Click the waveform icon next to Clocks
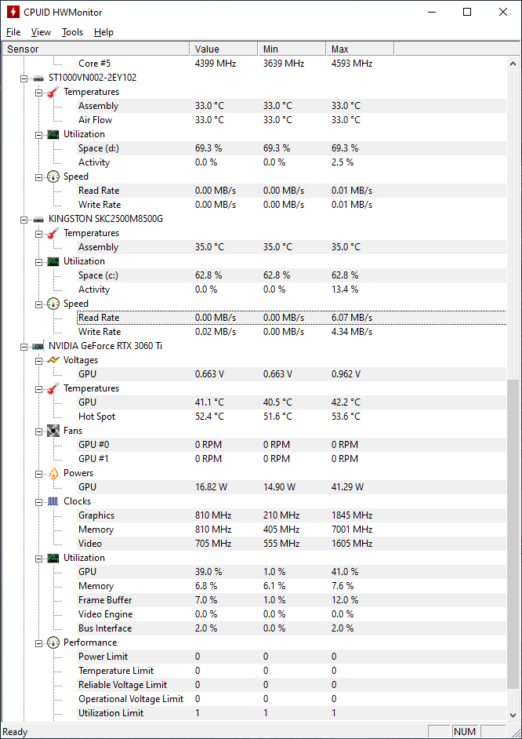Viewport: 522px width, 739px height. (x=53, y=501)
